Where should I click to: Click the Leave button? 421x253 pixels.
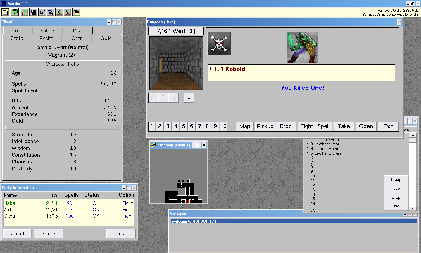(x=121, y=233)
